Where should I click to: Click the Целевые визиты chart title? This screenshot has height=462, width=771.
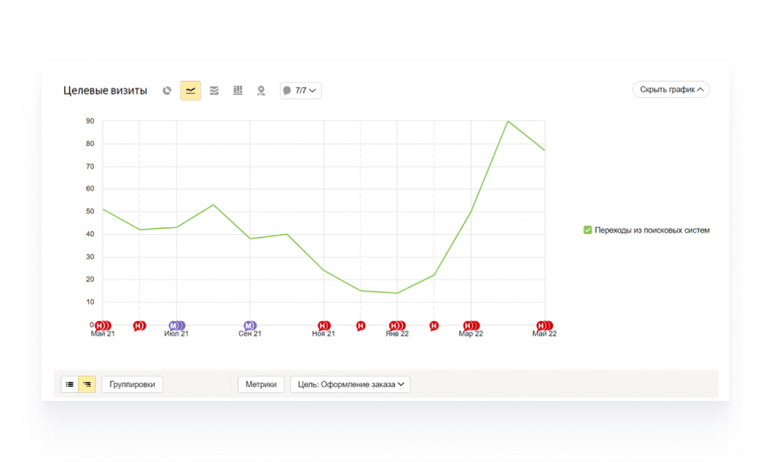tap(105, 90)
